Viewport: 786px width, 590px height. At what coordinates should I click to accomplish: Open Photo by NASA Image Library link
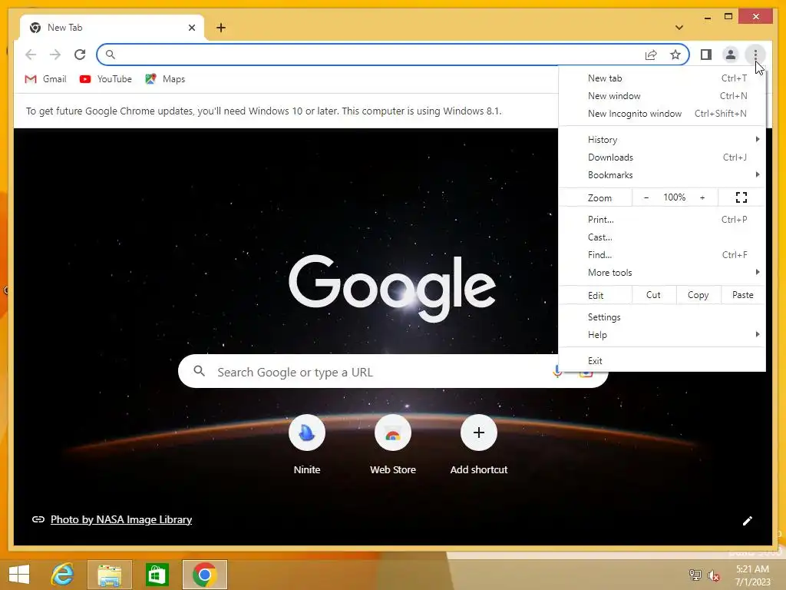[x=121, y=519]
